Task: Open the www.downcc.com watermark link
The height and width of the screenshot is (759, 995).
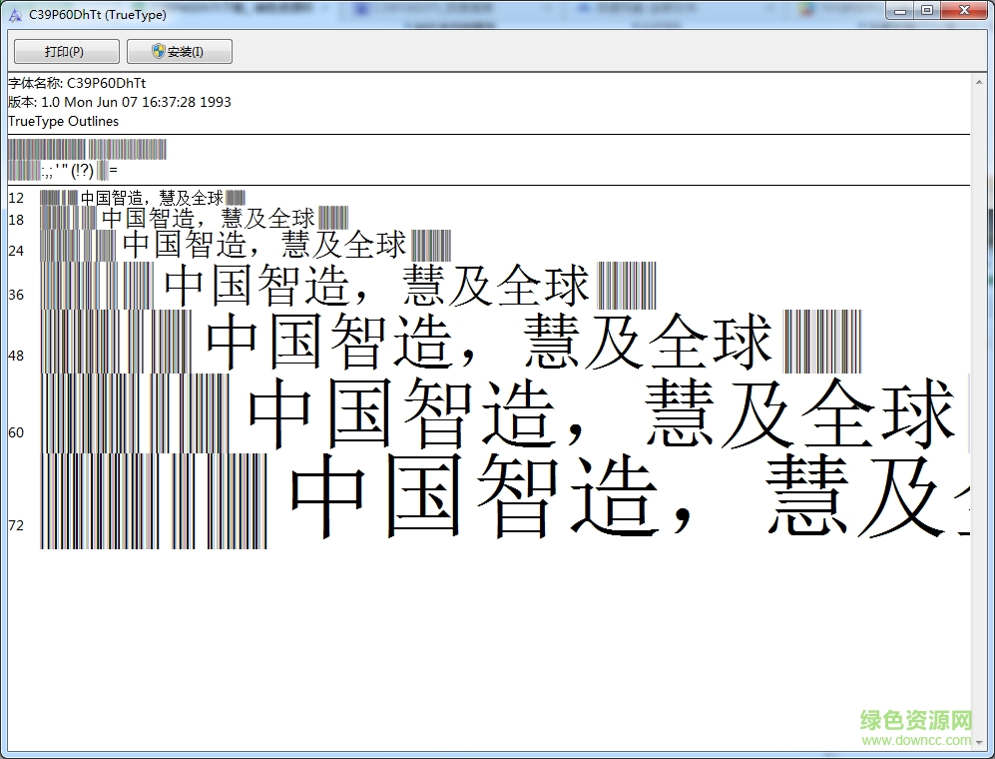Action: click(915, 739)
